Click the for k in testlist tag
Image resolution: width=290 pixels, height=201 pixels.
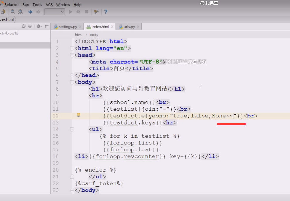click(x=140, y=136)
